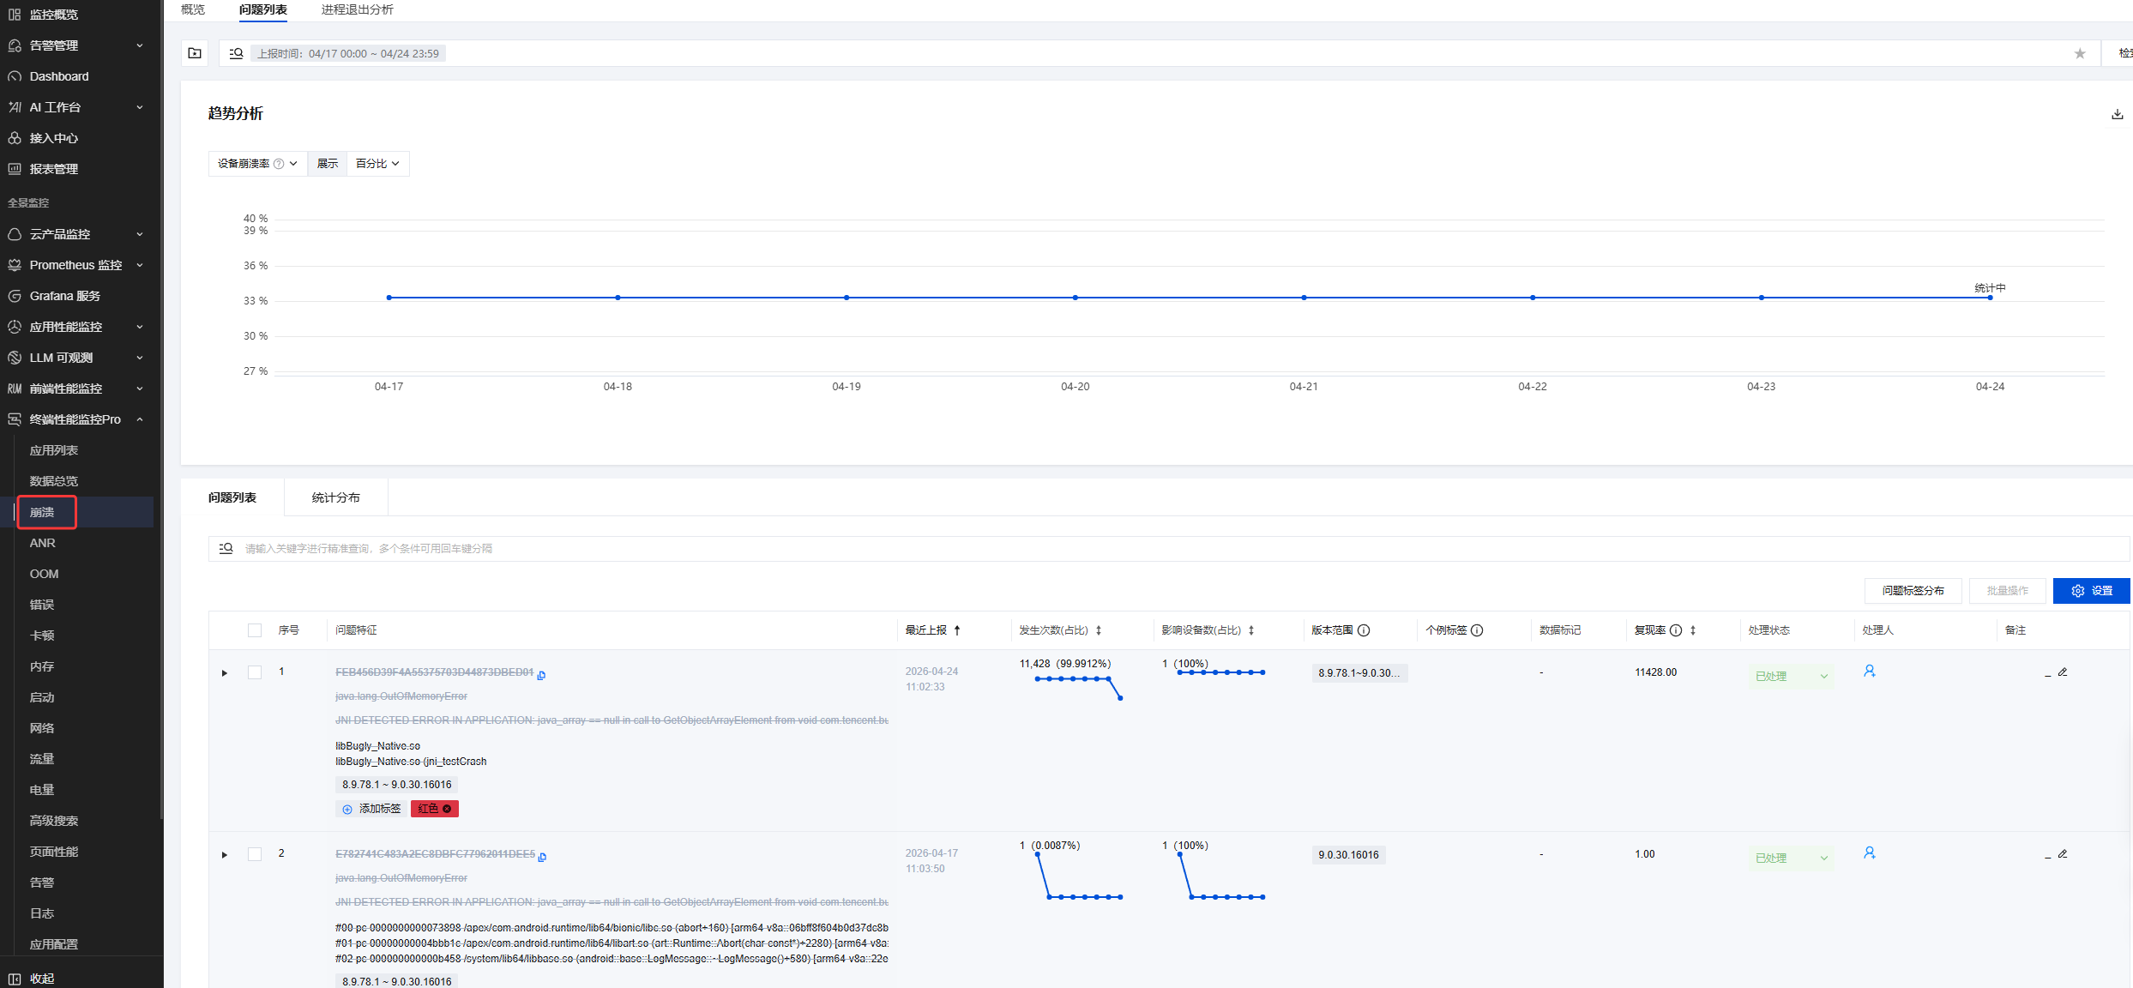
Task: Open the 设备崩溃率 metric dropdown
Action: tap(257, 164)
